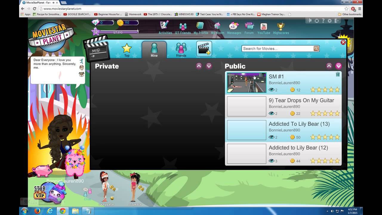382x215 pixels.
Task: Click the rockyy star avatar
Action: point(104,187)
